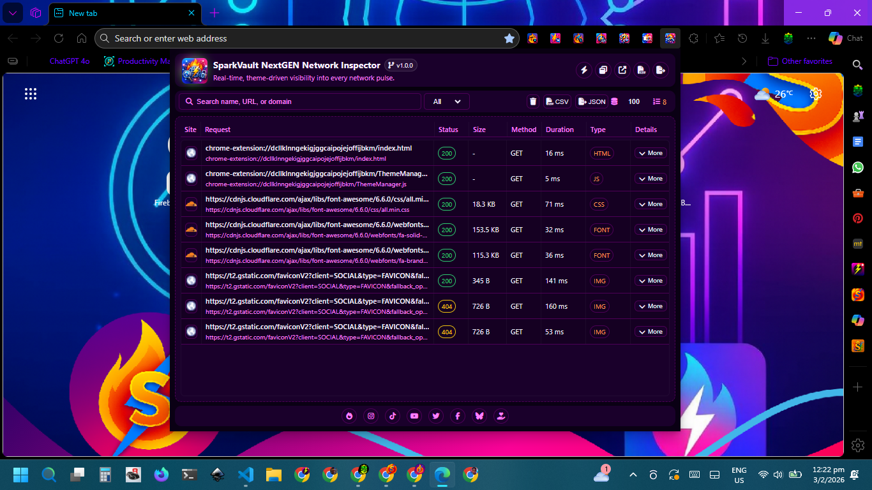Screen dimensions: 872x490
Task: Open the All request type filter dropdown
Action: point(447,101)
